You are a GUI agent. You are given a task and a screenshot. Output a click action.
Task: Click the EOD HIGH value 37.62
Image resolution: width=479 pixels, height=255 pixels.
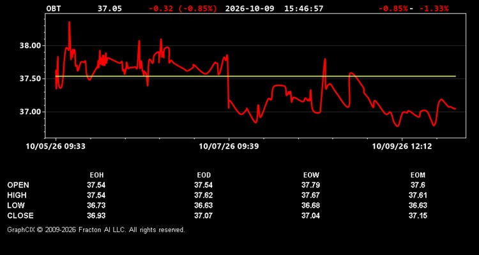(204, 195)
